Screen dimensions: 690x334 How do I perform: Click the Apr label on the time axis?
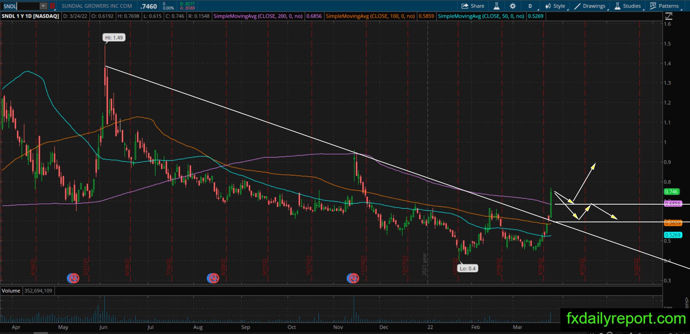[x=16, y=327]
